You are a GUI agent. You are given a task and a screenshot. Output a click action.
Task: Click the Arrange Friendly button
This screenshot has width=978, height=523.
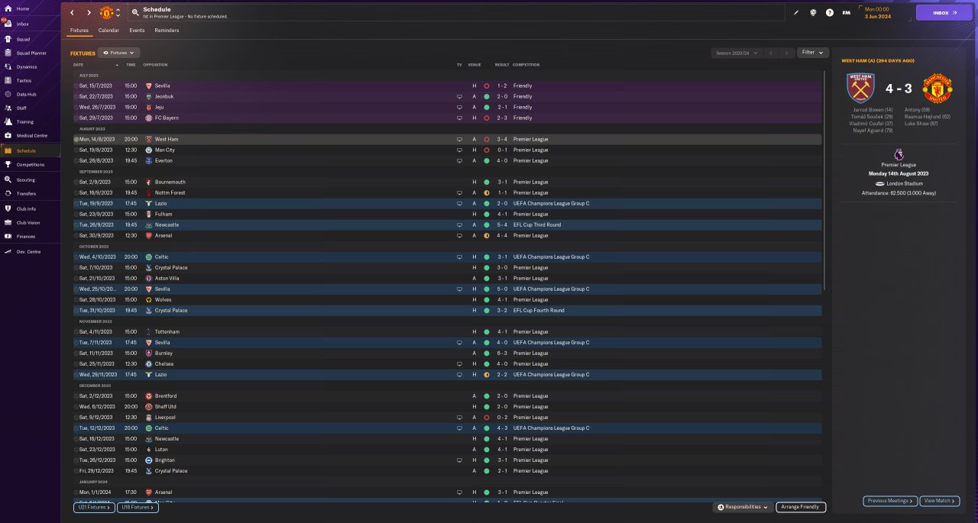point(801,507)
